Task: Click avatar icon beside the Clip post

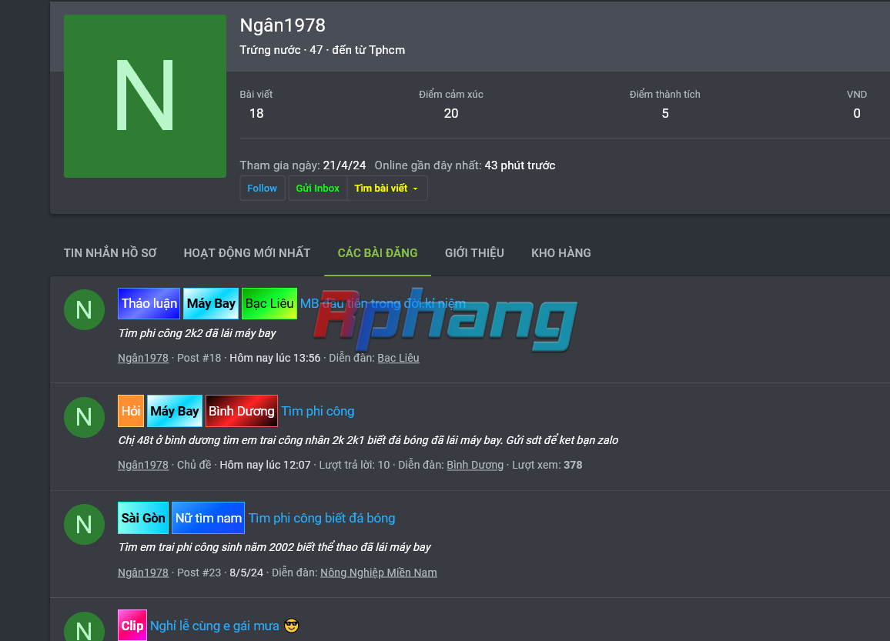Action: coord(84,627)
